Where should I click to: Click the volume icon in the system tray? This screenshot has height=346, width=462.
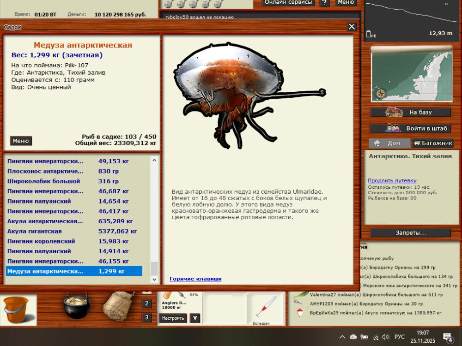(385, 337)
